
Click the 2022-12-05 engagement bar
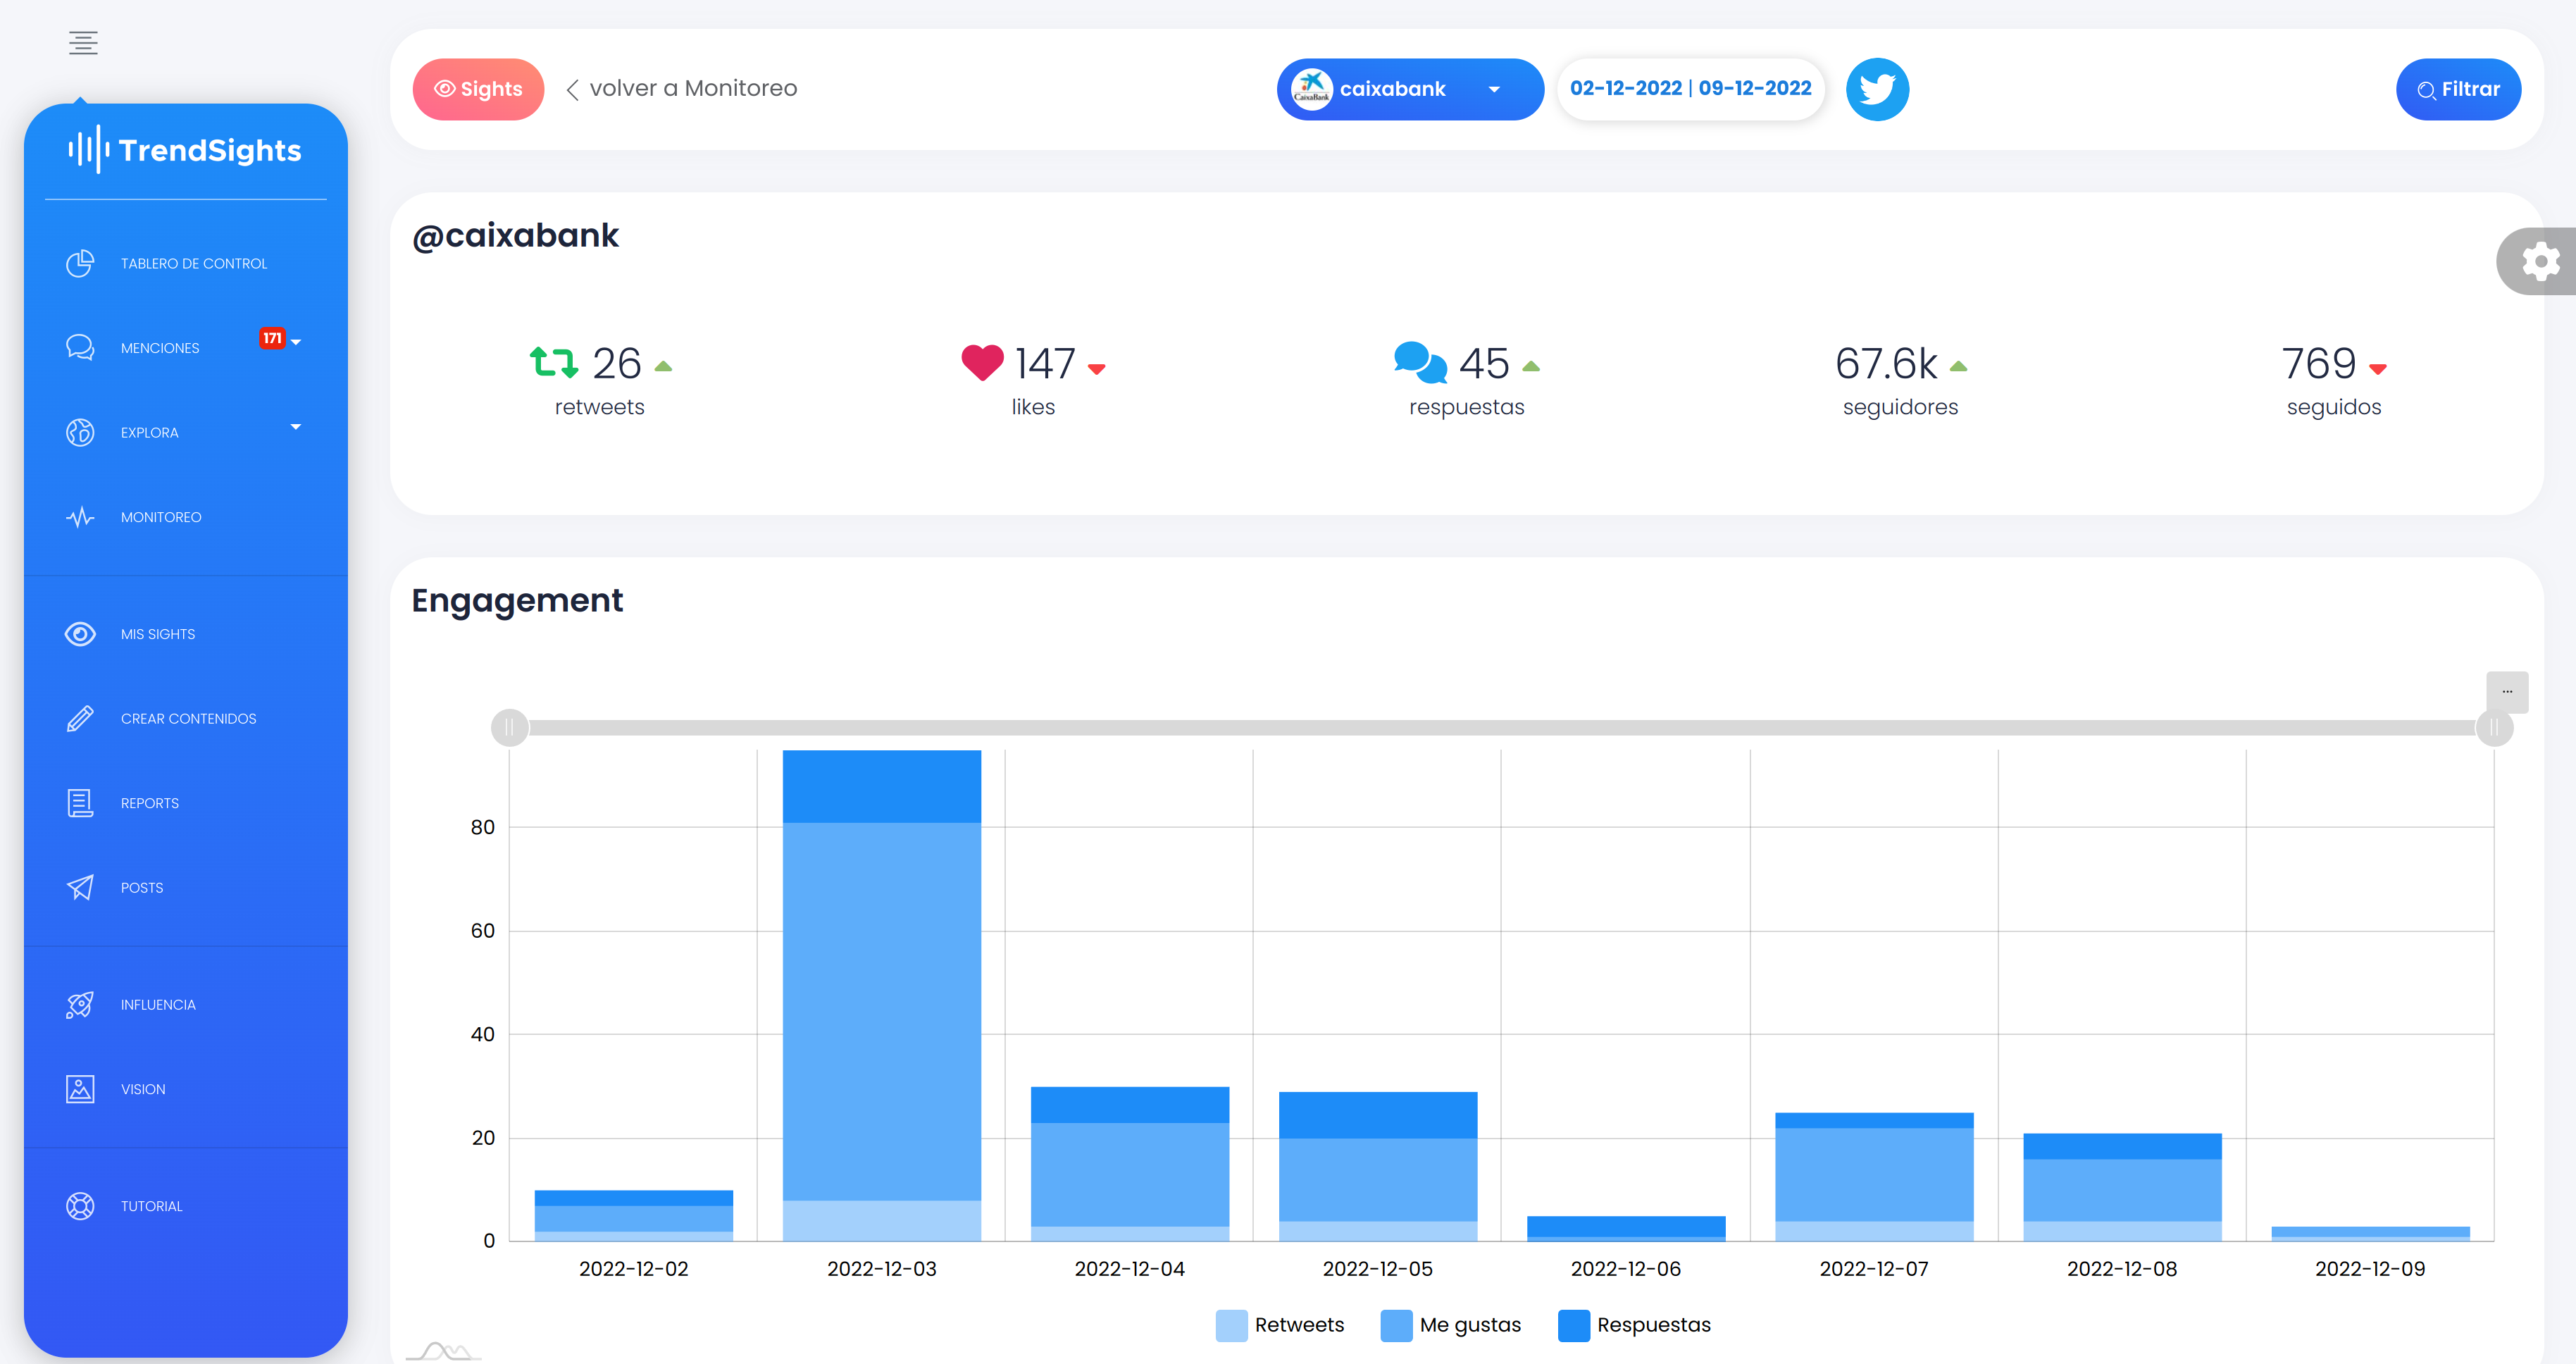[1377, 1167]
